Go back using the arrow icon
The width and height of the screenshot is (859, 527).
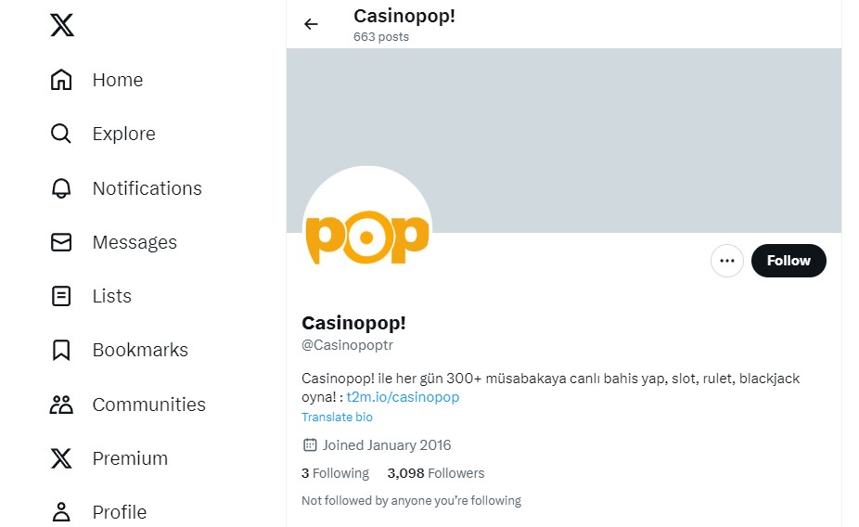tap(311, 24)
